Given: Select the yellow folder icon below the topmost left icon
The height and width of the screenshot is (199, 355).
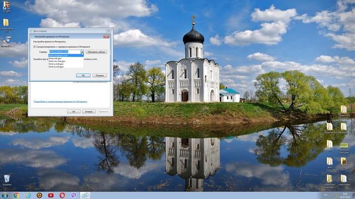Looking at the screenshot, I should [x=6, y=24].
